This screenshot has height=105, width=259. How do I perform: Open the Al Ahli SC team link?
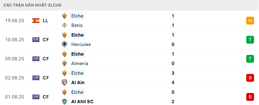[83, 102]
